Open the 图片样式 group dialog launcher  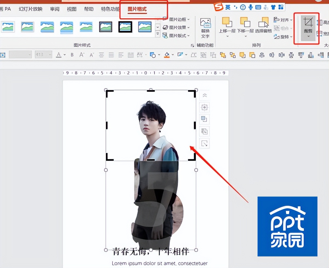(192, 45)
